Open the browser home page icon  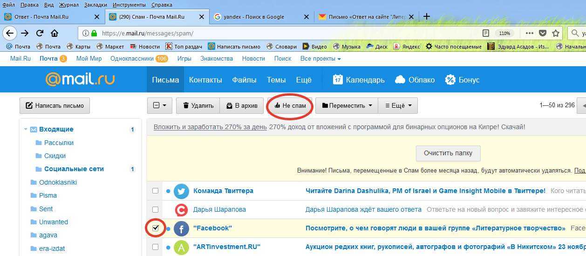55,33
